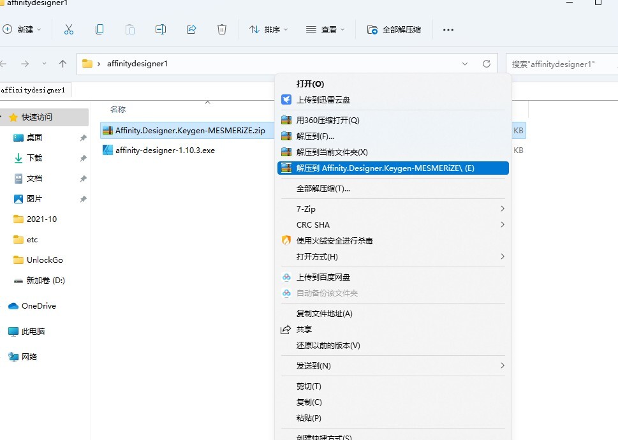Open the 排序 sort dropdown

click(x=269, y=29)
